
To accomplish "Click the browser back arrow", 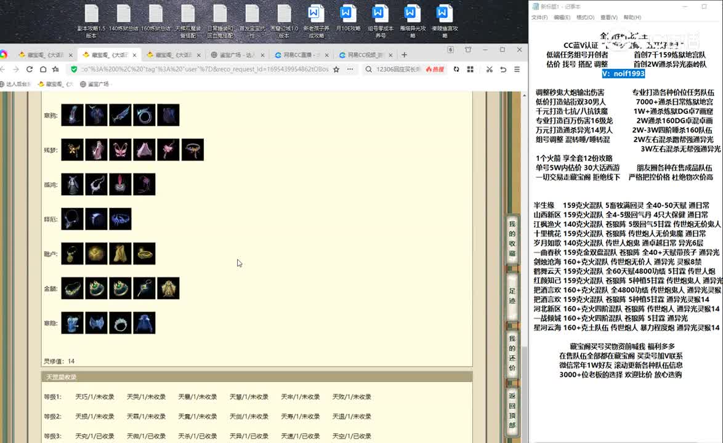I will (x=2, y=69).
